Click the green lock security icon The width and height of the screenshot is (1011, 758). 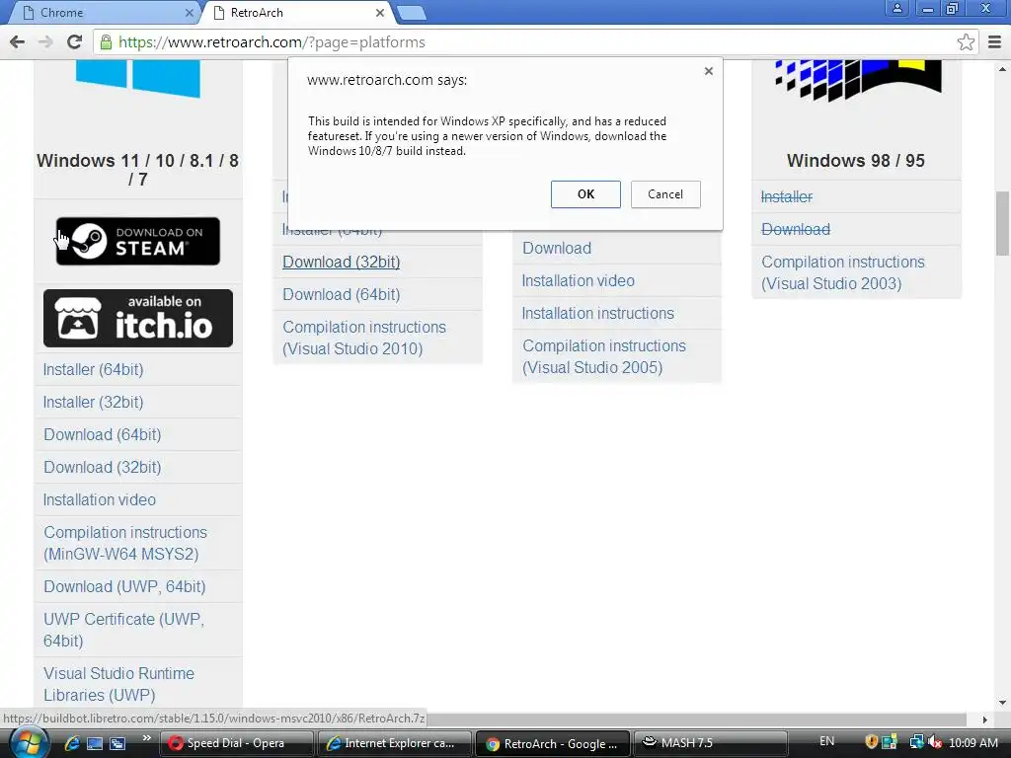click(x=106, y=41)
